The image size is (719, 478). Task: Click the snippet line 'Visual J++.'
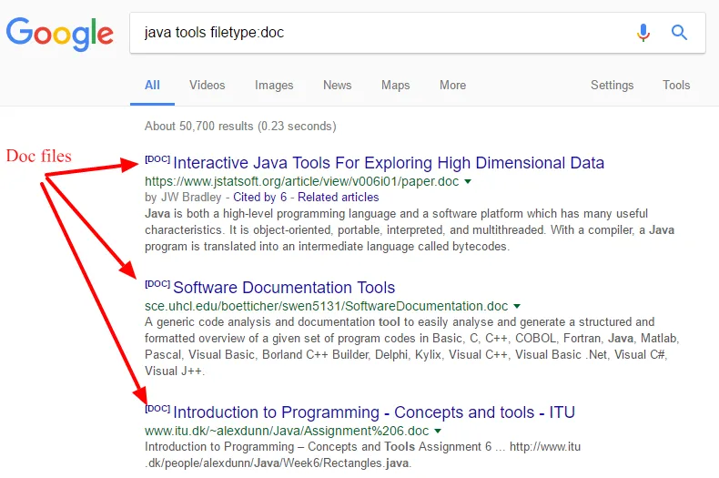(x=175, y=371)
